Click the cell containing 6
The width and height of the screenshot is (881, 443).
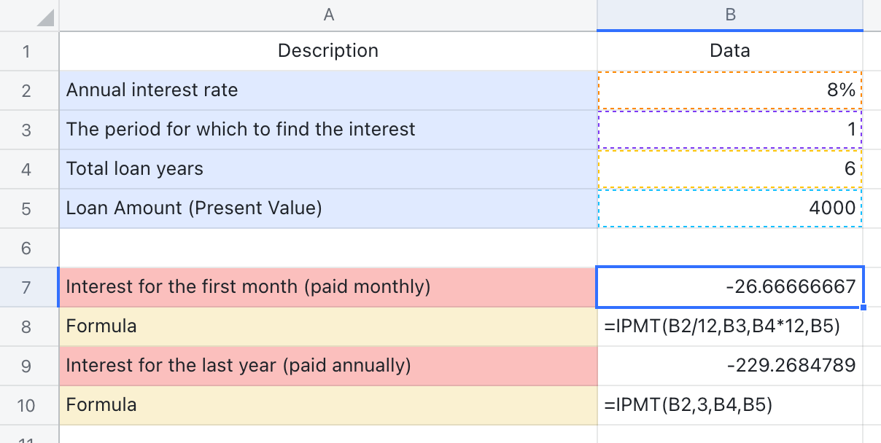tap(729, 168)
